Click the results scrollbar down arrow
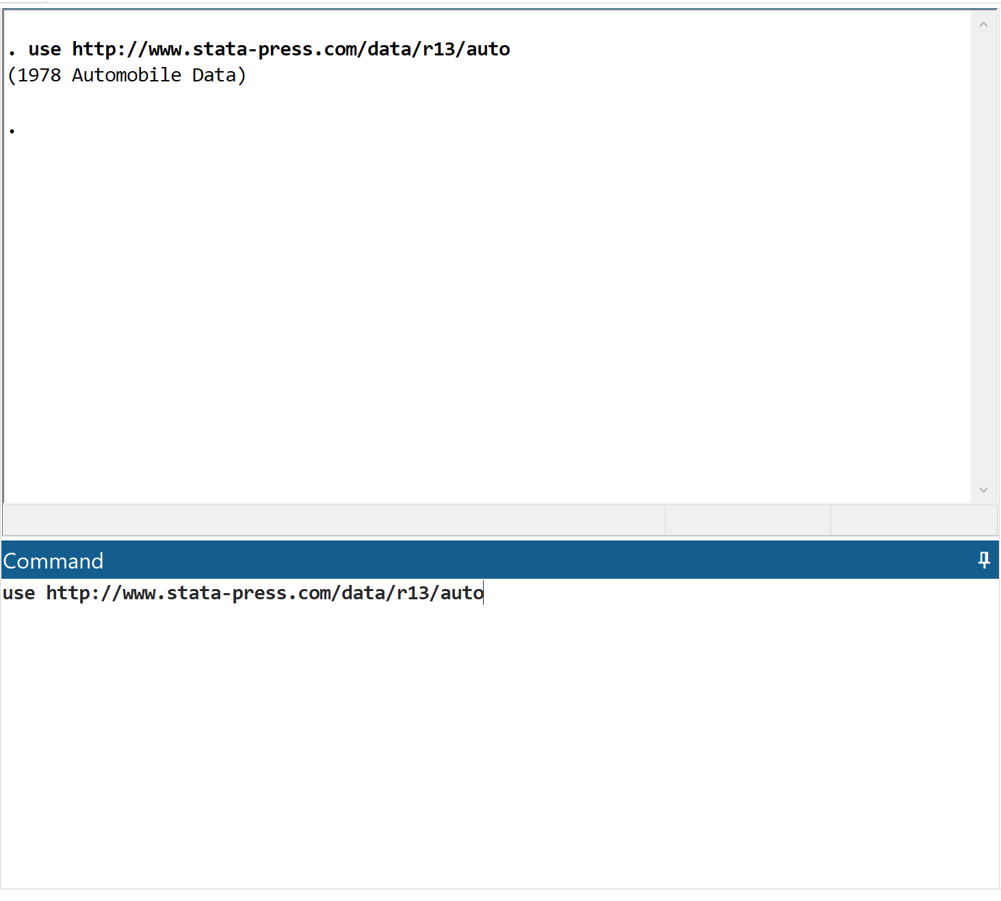Screen dimensions: 1001x901 click(983, 490)
